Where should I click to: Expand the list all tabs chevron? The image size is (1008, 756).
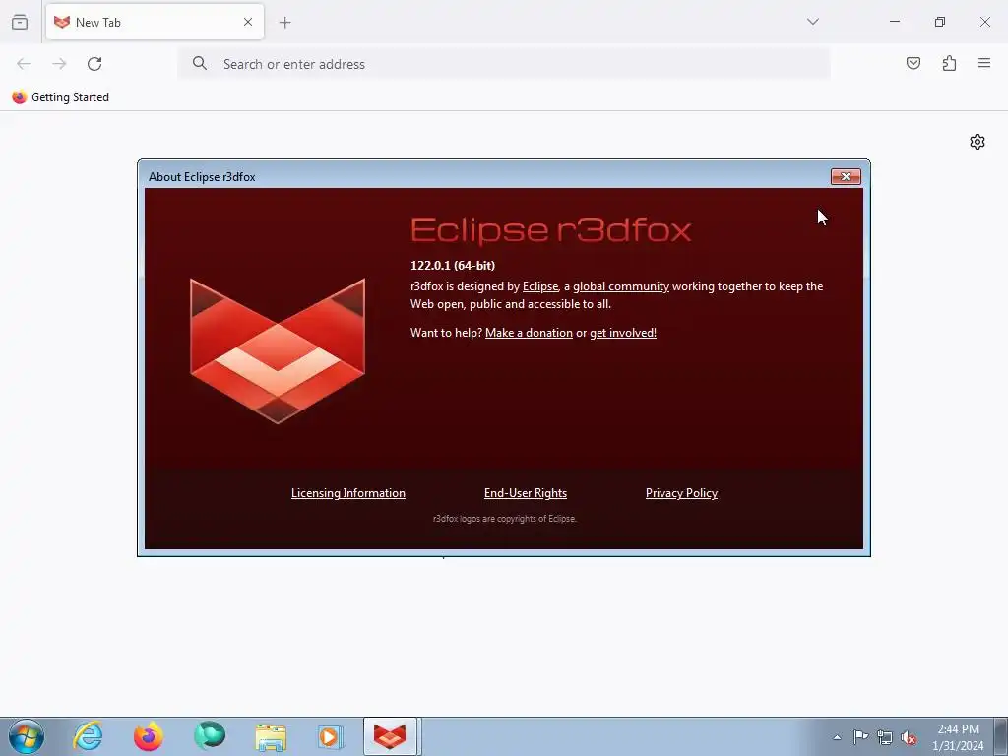[812, 22]
